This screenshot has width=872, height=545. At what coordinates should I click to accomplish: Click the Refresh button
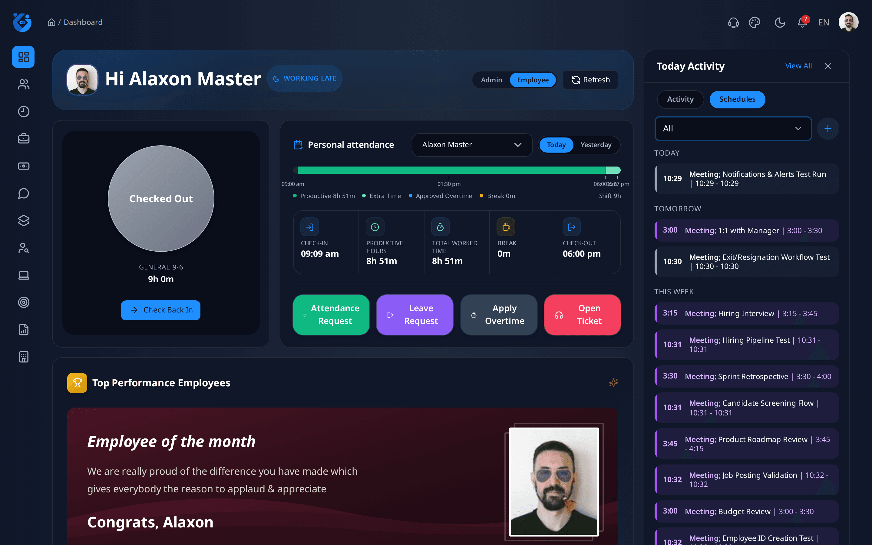click(590, 80)
